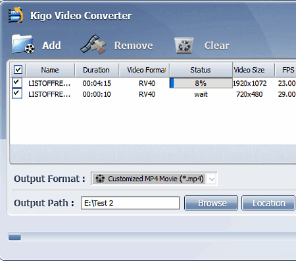Open the Output Format dropdown arrow

pyautogui.click(x=212, y=179)
